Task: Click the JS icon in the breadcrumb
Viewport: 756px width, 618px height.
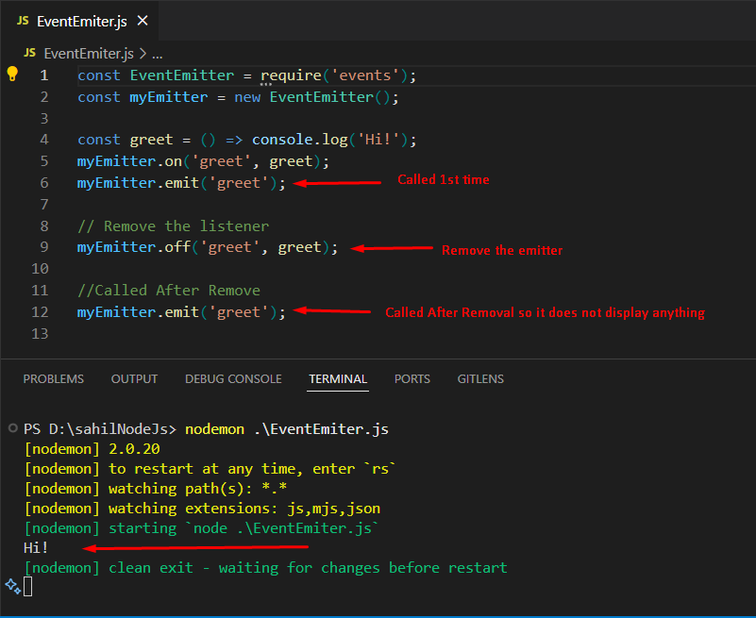Action: point(29,54)
